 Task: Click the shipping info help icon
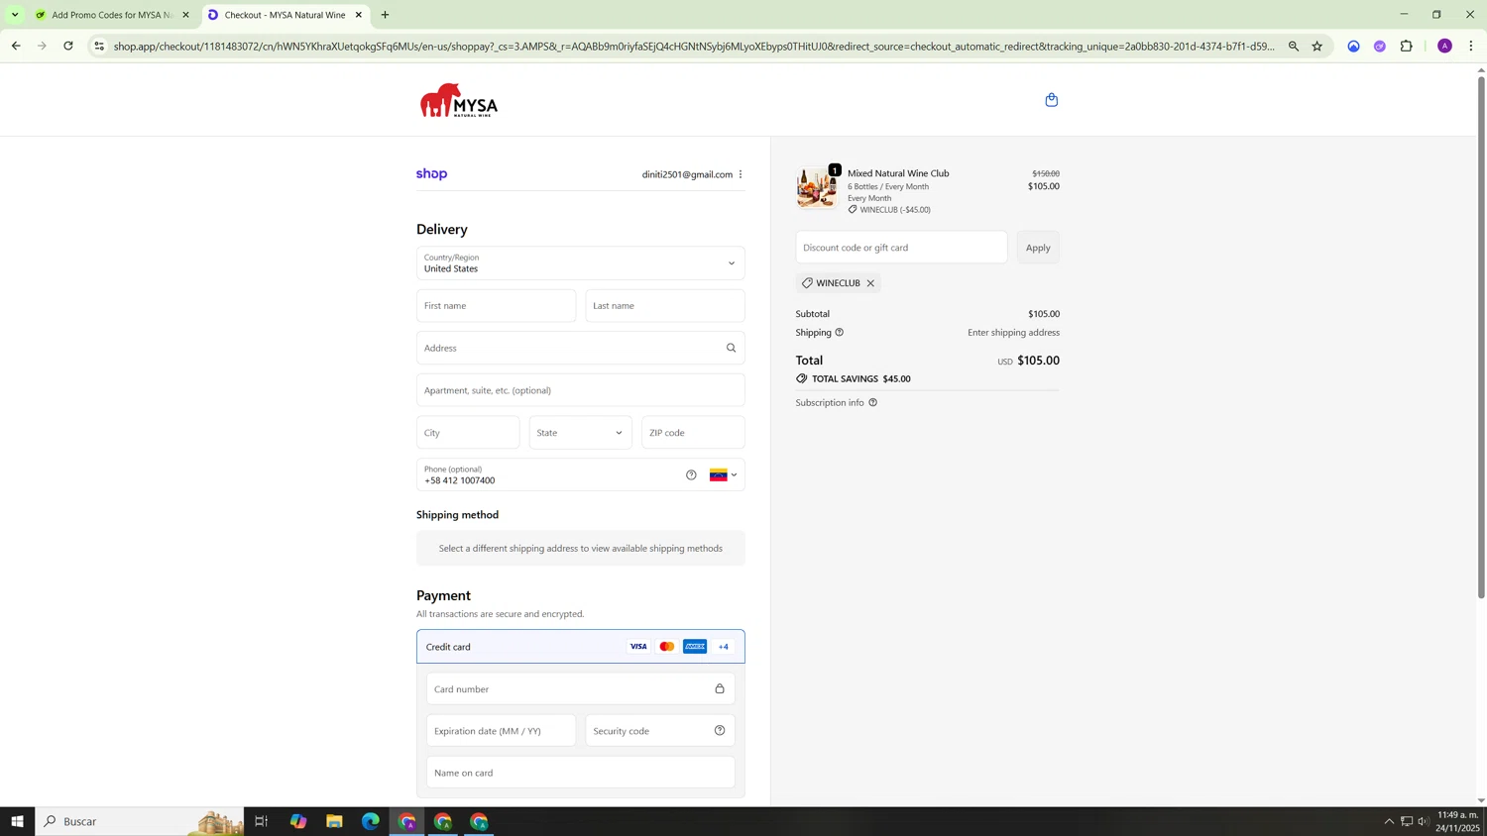tap(839, 333)
